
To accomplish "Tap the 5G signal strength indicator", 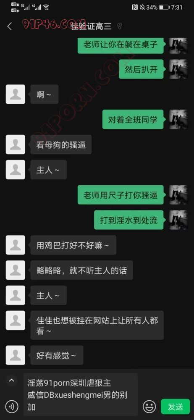I will coord(27,7).
